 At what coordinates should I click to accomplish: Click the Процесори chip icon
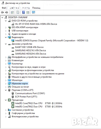click(x=9, y=100)
